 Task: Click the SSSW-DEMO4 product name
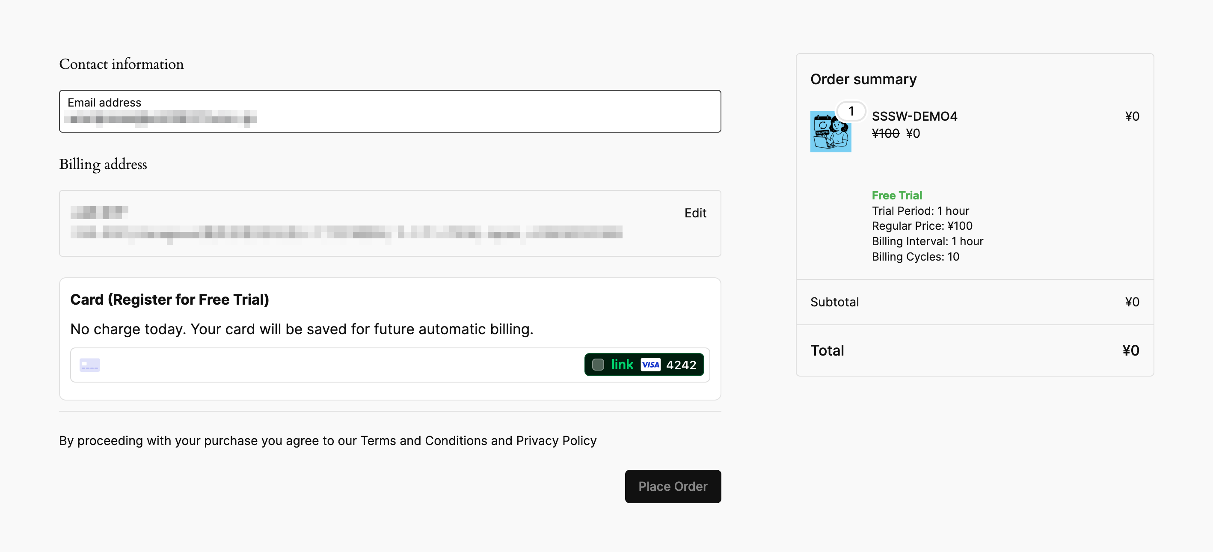point(914,116)
